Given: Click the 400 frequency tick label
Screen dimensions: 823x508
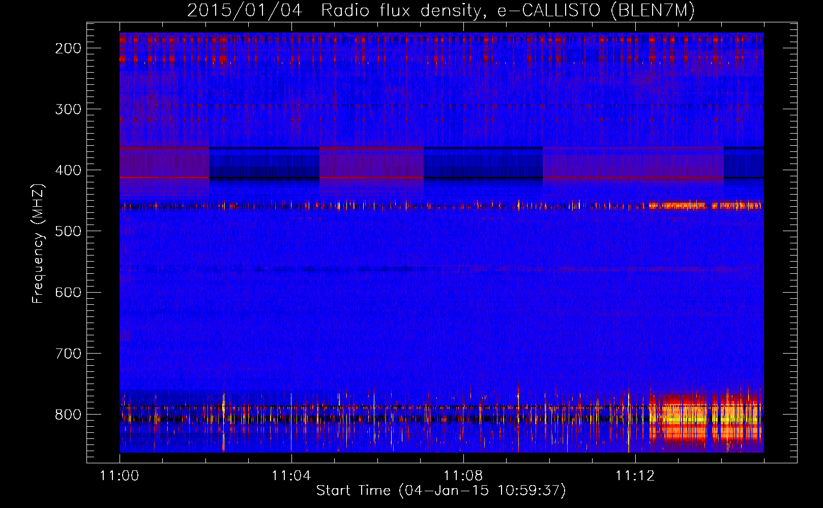Looking at the screenshot, I should [x=68, y=170].
